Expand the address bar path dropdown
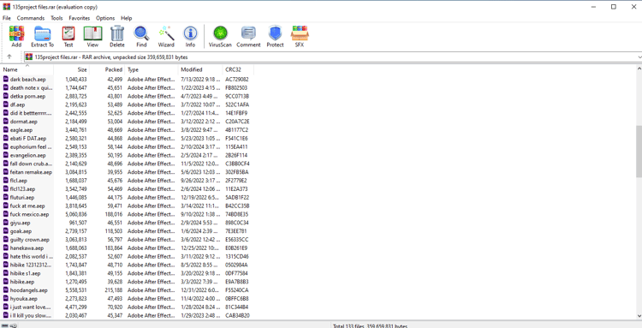The image size is (642, 328). (x=639, y=57)
